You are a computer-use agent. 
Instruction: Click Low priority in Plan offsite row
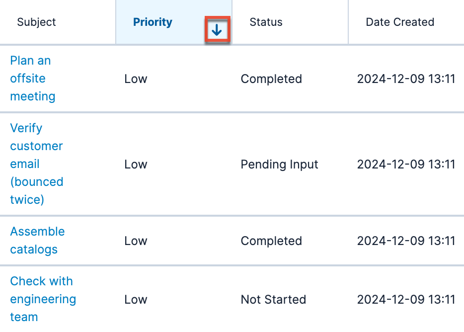click(x=136, y=79)
